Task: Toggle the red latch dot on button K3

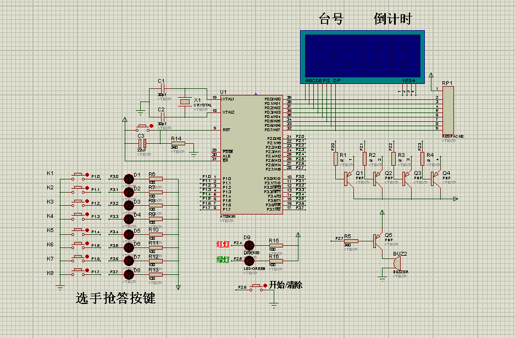Action: tap(87, 201)
